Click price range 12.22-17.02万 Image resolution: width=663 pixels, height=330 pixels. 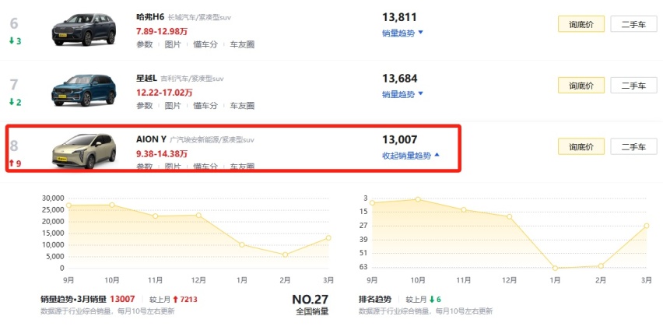[x=164, y=92]
